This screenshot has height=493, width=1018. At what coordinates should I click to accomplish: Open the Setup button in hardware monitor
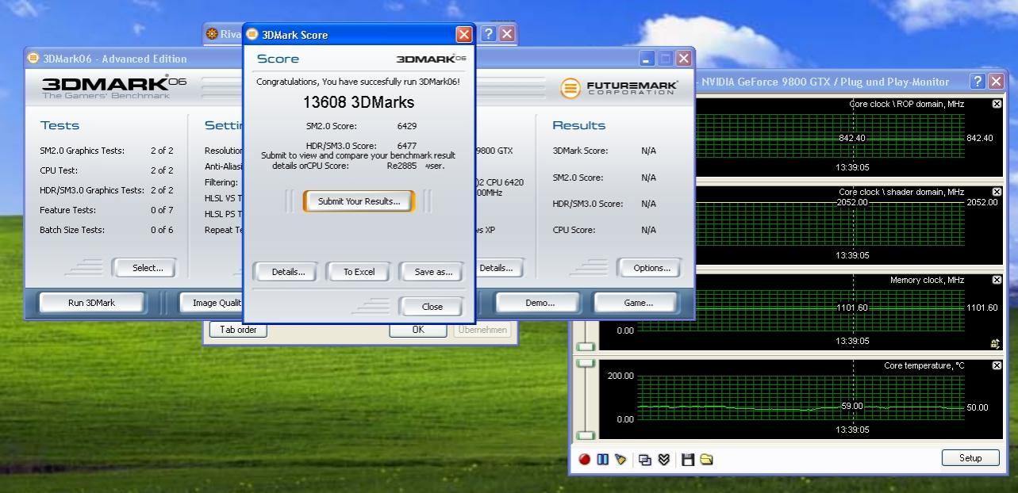click(970, 457)
